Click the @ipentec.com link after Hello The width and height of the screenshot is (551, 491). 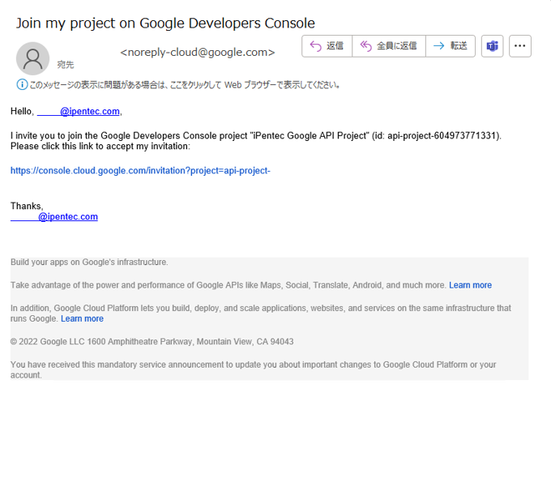(x=79, y=112)
